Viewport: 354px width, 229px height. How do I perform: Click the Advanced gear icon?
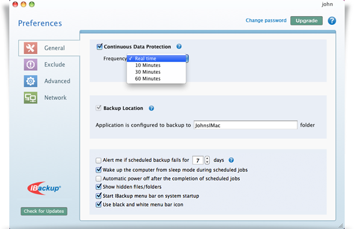pos(30,81)
